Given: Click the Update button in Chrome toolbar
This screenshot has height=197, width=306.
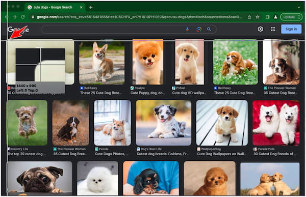Looking at the screenshot, I should coord(291,17).
